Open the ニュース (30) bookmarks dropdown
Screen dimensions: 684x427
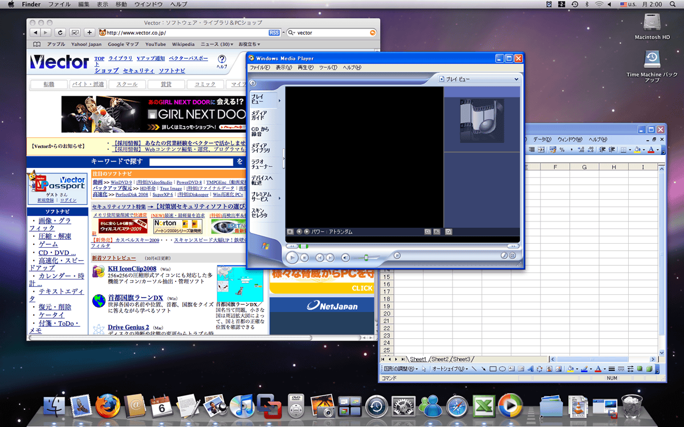click(x=217, y=44)
